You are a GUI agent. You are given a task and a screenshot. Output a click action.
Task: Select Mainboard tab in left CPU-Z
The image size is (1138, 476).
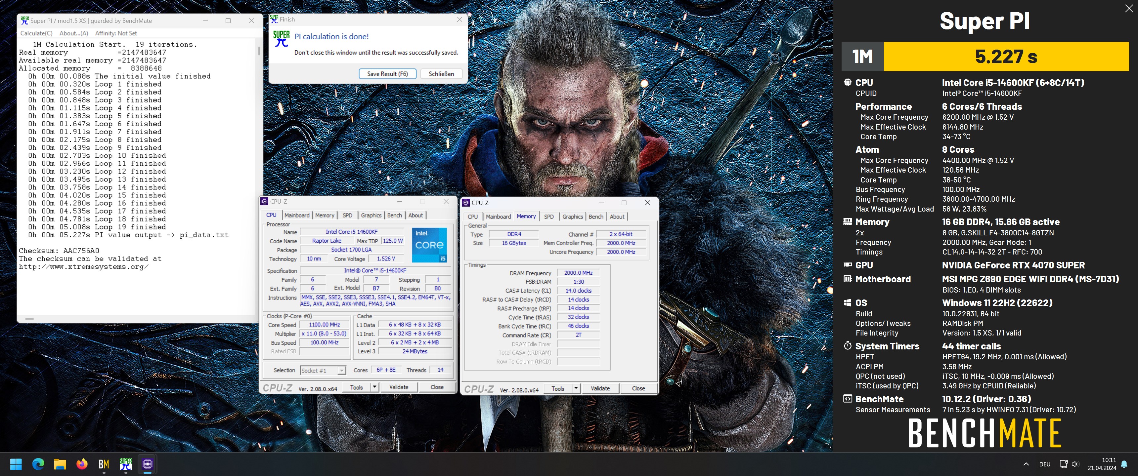click(x=297, y=215)
